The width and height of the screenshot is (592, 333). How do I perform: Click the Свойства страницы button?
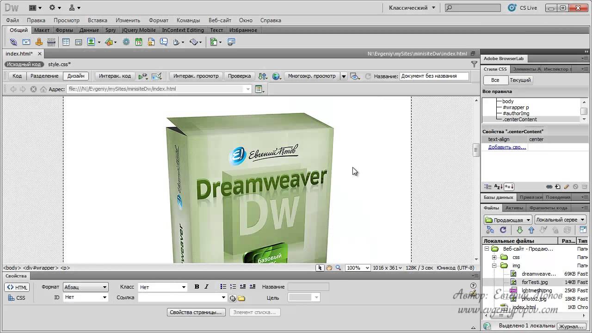click(x=197, y=312)
